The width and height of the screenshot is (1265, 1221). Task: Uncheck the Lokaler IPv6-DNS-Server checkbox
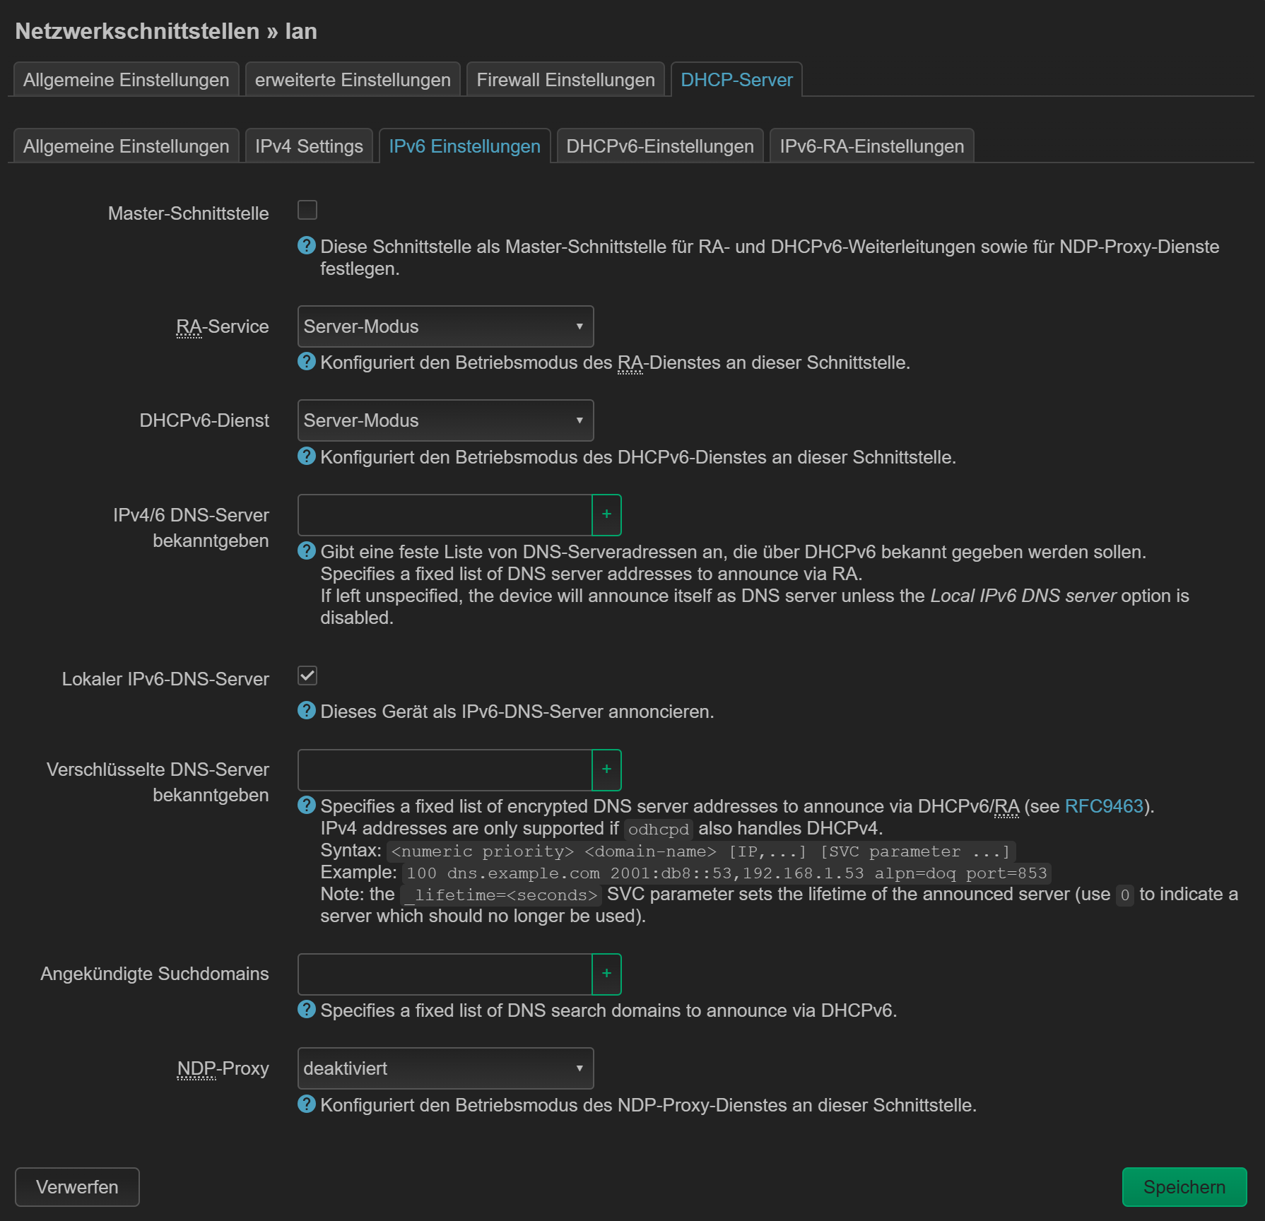pyautogui.click(x=307, y=676)
